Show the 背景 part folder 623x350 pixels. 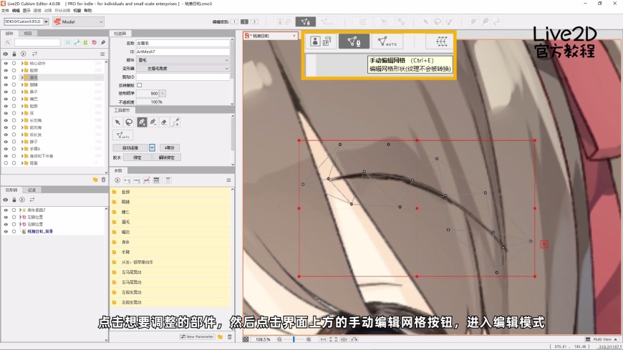click(6, 163)
